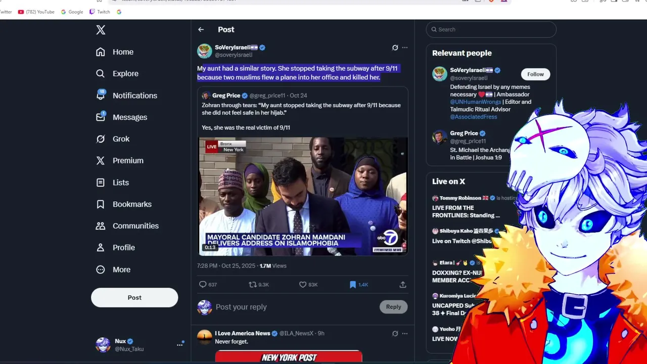Open Bookmarks page
This screenshot has height=364, width=647.
[123, 204]
